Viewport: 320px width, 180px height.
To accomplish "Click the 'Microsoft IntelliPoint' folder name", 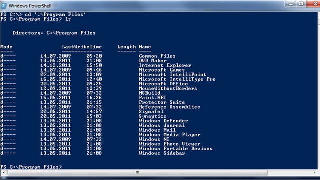I will click(x=173, y=74).
